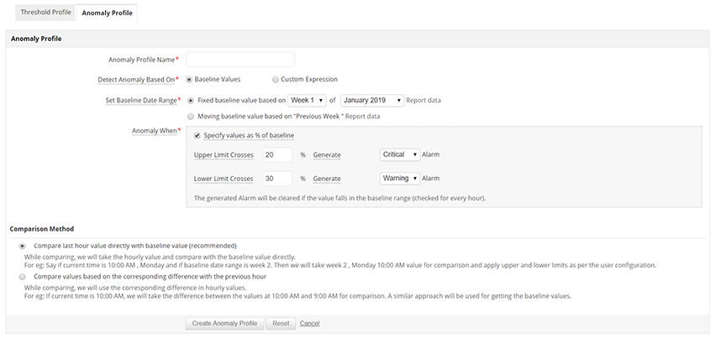Open the Critical alarm severity dropdown
Screen dimensions: 716x338
[399, 155]
